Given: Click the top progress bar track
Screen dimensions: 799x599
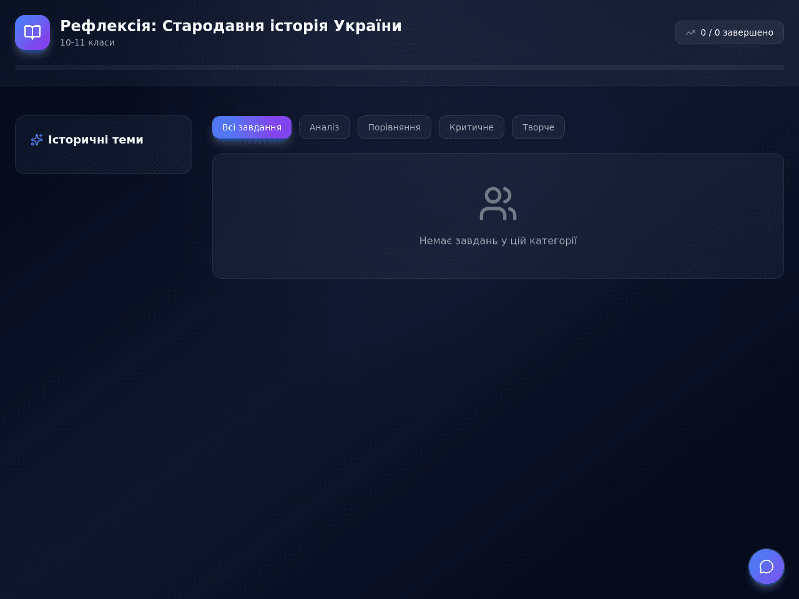Looking at the screenshot, I should tap(399, 67).
